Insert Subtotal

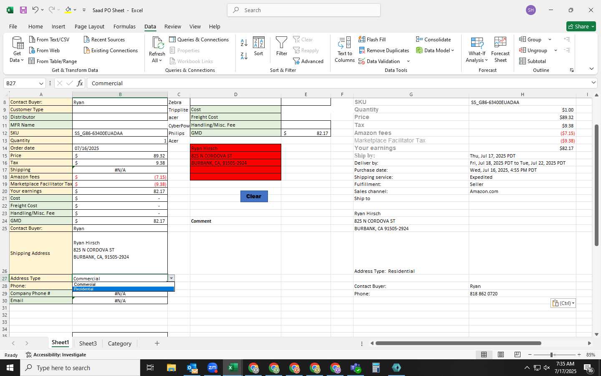533,61
